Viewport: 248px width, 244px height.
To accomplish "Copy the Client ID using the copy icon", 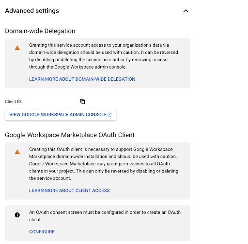I will (x=82, y=102).
